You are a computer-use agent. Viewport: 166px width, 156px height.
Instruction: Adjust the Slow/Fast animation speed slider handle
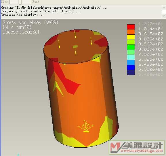click(20, 2)
